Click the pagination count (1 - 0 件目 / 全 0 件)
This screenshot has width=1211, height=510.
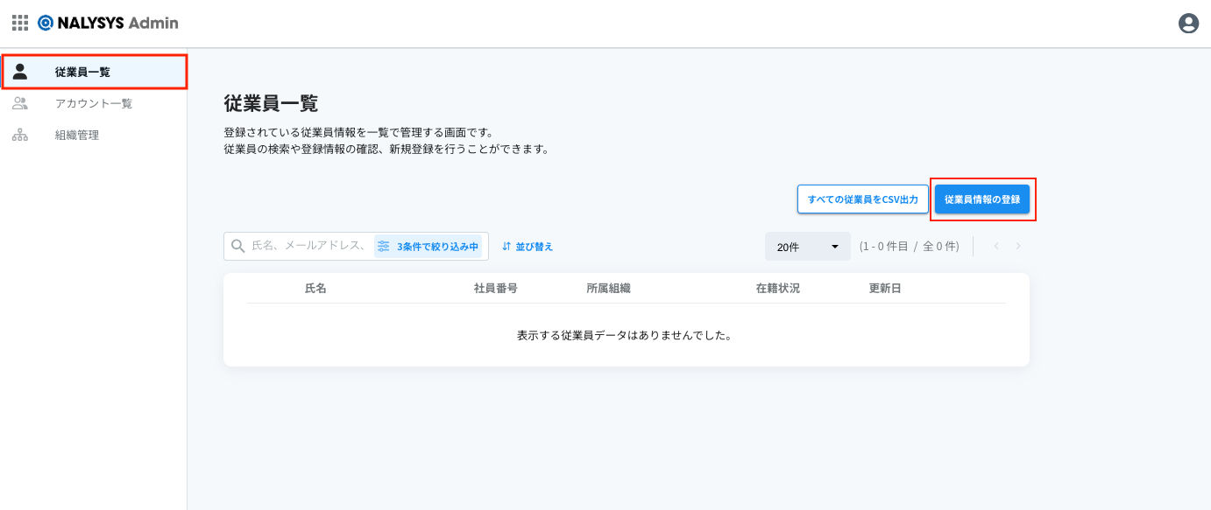[x=910, y=247]
